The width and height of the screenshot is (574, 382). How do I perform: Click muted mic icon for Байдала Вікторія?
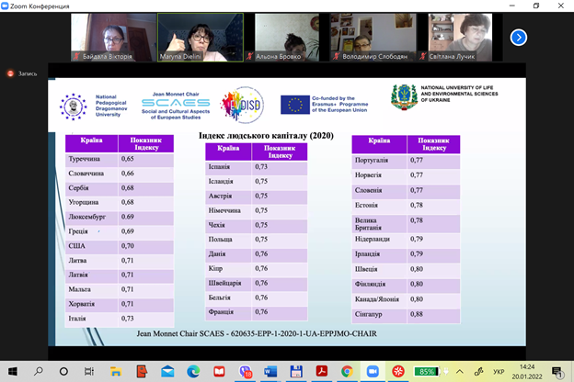(76, 56)
